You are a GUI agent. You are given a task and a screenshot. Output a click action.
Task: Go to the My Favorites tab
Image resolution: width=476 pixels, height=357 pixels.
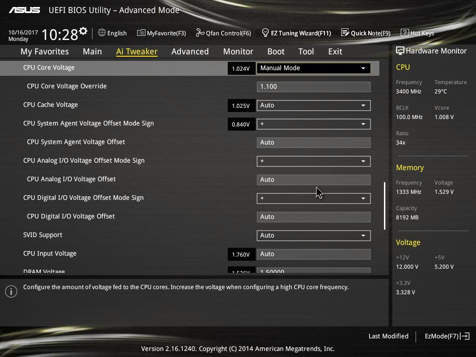(45, 52)
